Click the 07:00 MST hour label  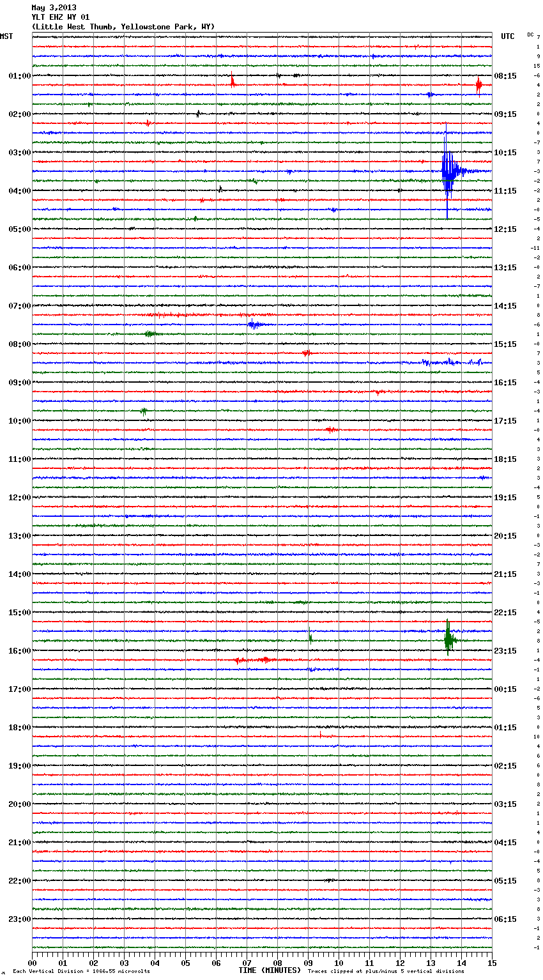tap(20, 306)
